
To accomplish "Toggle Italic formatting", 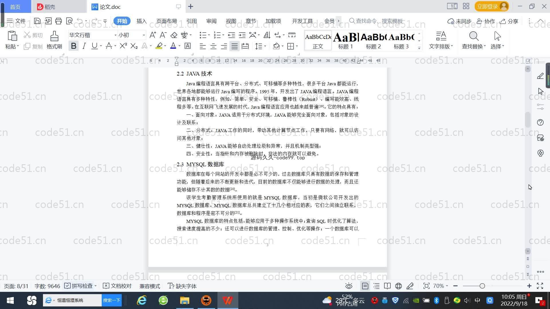I will pos(84,46).
